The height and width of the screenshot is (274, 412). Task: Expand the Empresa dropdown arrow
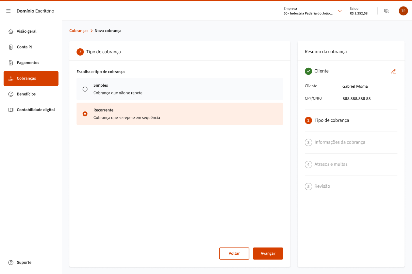coord(340,11)
